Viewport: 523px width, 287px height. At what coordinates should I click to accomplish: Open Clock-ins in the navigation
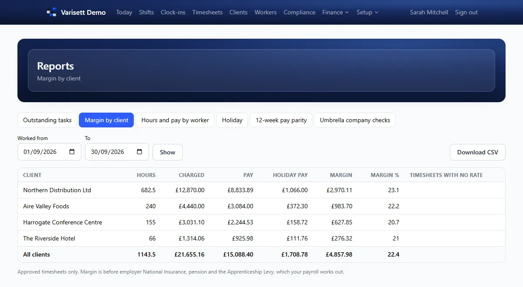click(x=173, y=12)
